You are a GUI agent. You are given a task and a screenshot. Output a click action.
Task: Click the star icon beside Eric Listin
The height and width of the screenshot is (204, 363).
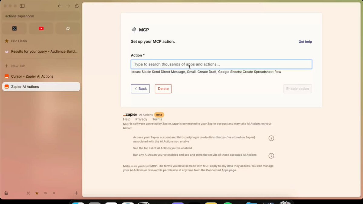(x=7, y=41)
